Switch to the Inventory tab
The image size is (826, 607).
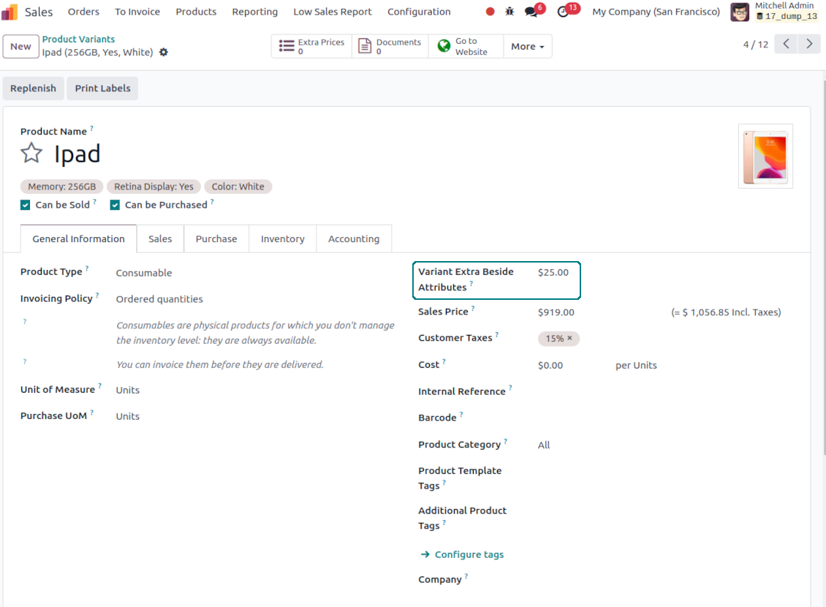pos(282,238)
